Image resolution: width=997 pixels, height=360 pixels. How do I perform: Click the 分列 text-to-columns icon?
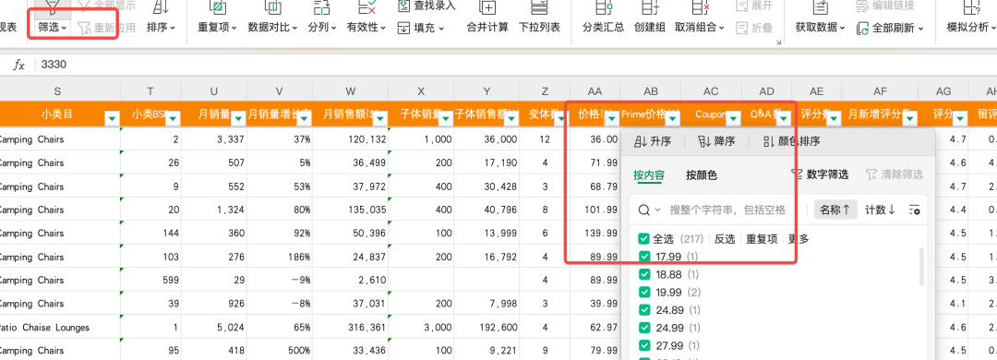[x=322, y=7]
